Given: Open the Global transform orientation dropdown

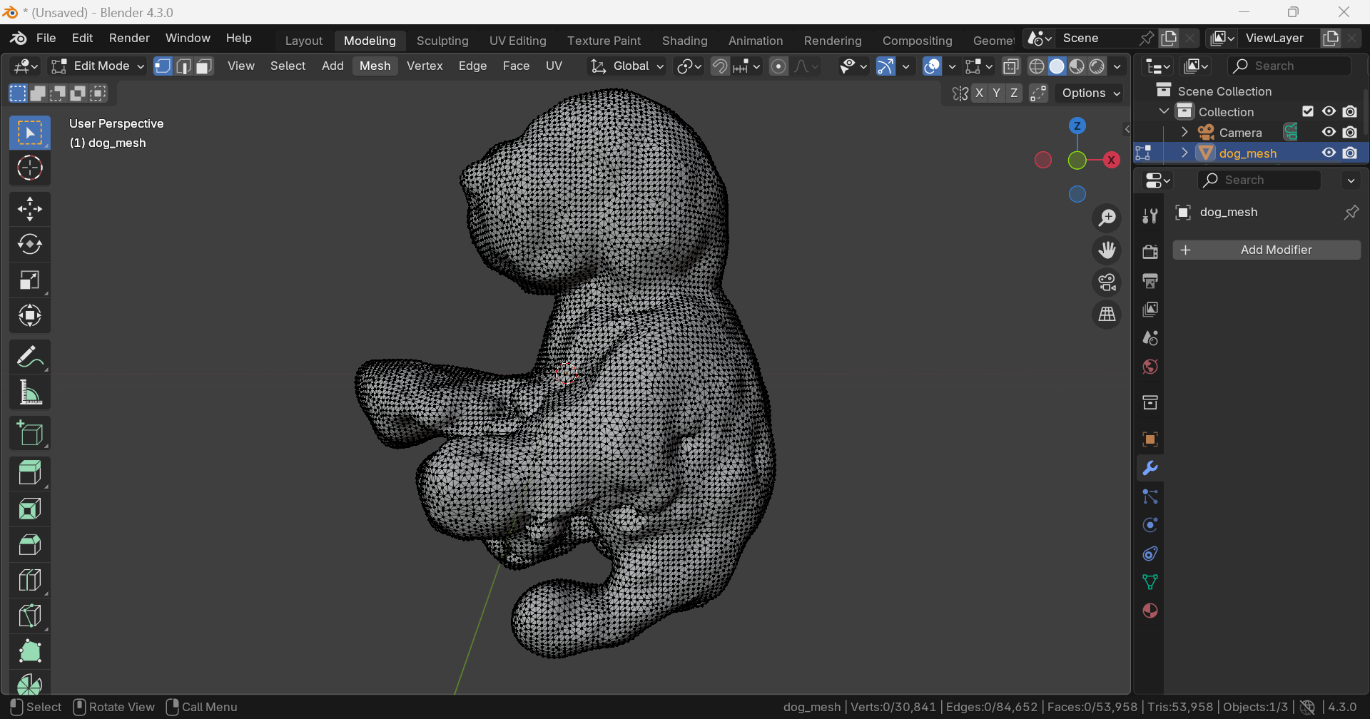Looking at the screenshot, I should [x=627, y=66].
